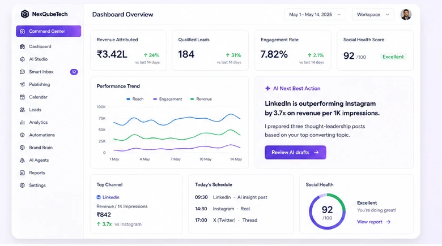Click the AI Next Best Action sparkle icon
The image size is (442, 246).
[267, 88]
